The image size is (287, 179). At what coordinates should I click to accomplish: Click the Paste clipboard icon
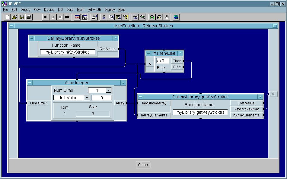[118, 17]
